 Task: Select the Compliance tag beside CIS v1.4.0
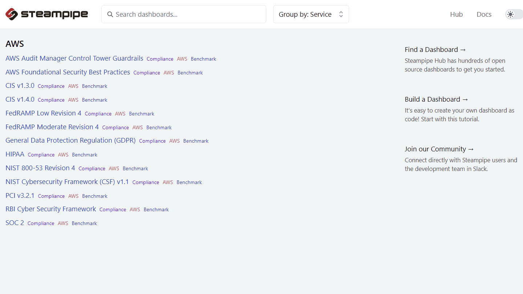point(51,100)
